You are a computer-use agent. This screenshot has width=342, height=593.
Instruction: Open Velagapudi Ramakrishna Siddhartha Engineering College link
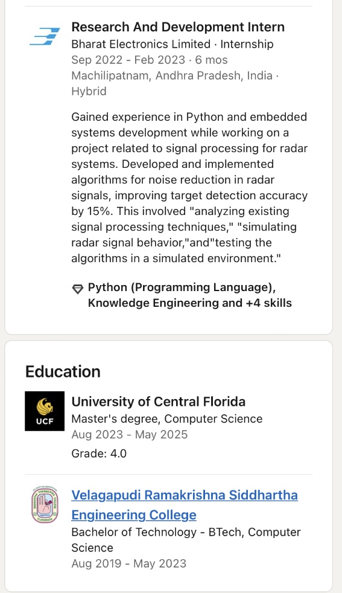(x=185, y=504)
